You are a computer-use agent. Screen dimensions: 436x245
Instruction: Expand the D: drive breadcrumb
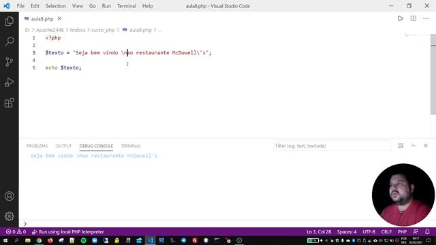27,30
